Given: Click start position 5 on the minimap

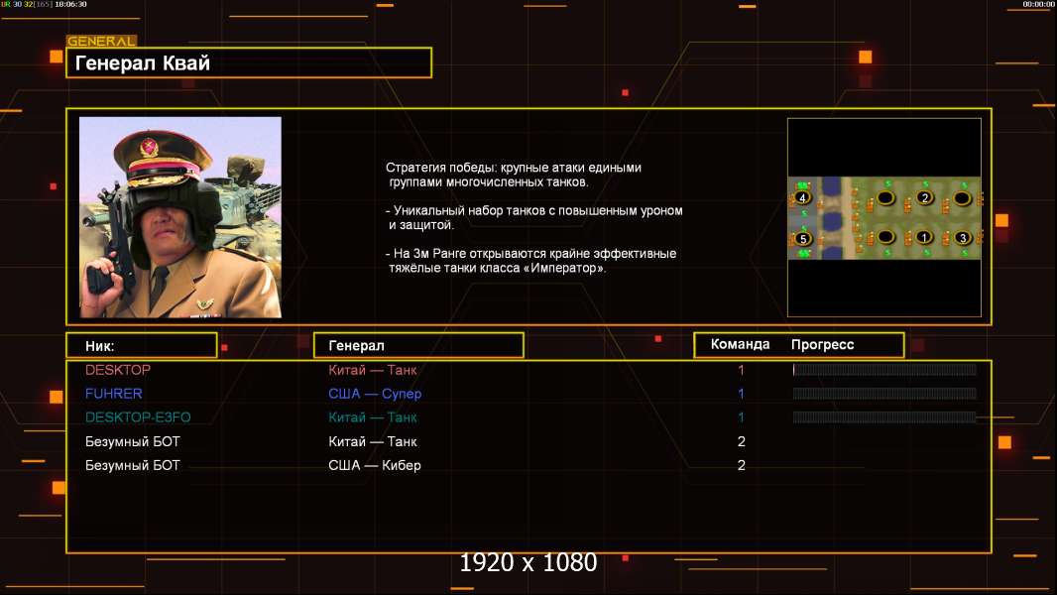Looking at the screenshot, I should pos(802,239).
